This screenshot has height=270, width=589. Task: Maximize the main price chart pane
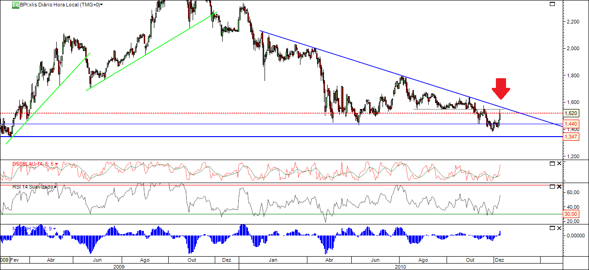(553, 4)
